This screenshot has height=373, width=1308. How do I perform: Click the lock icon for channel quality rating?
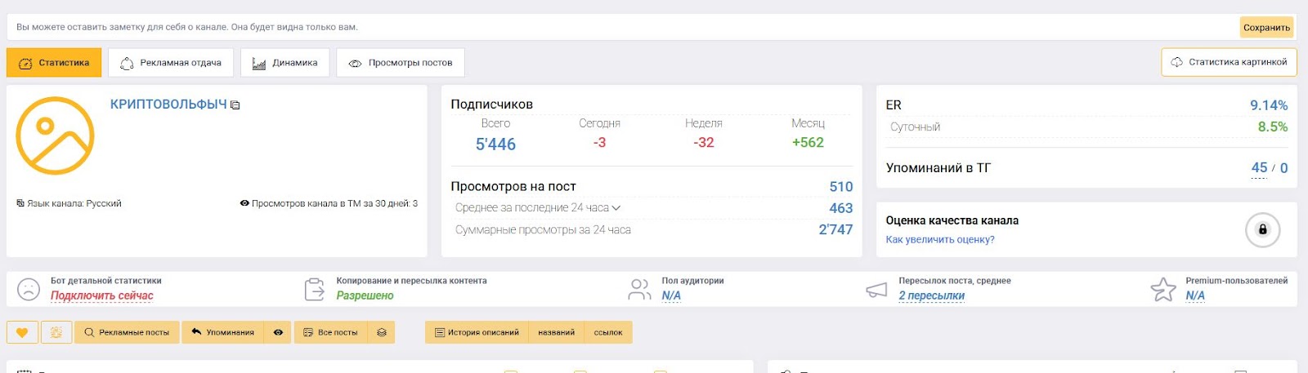1262,229
